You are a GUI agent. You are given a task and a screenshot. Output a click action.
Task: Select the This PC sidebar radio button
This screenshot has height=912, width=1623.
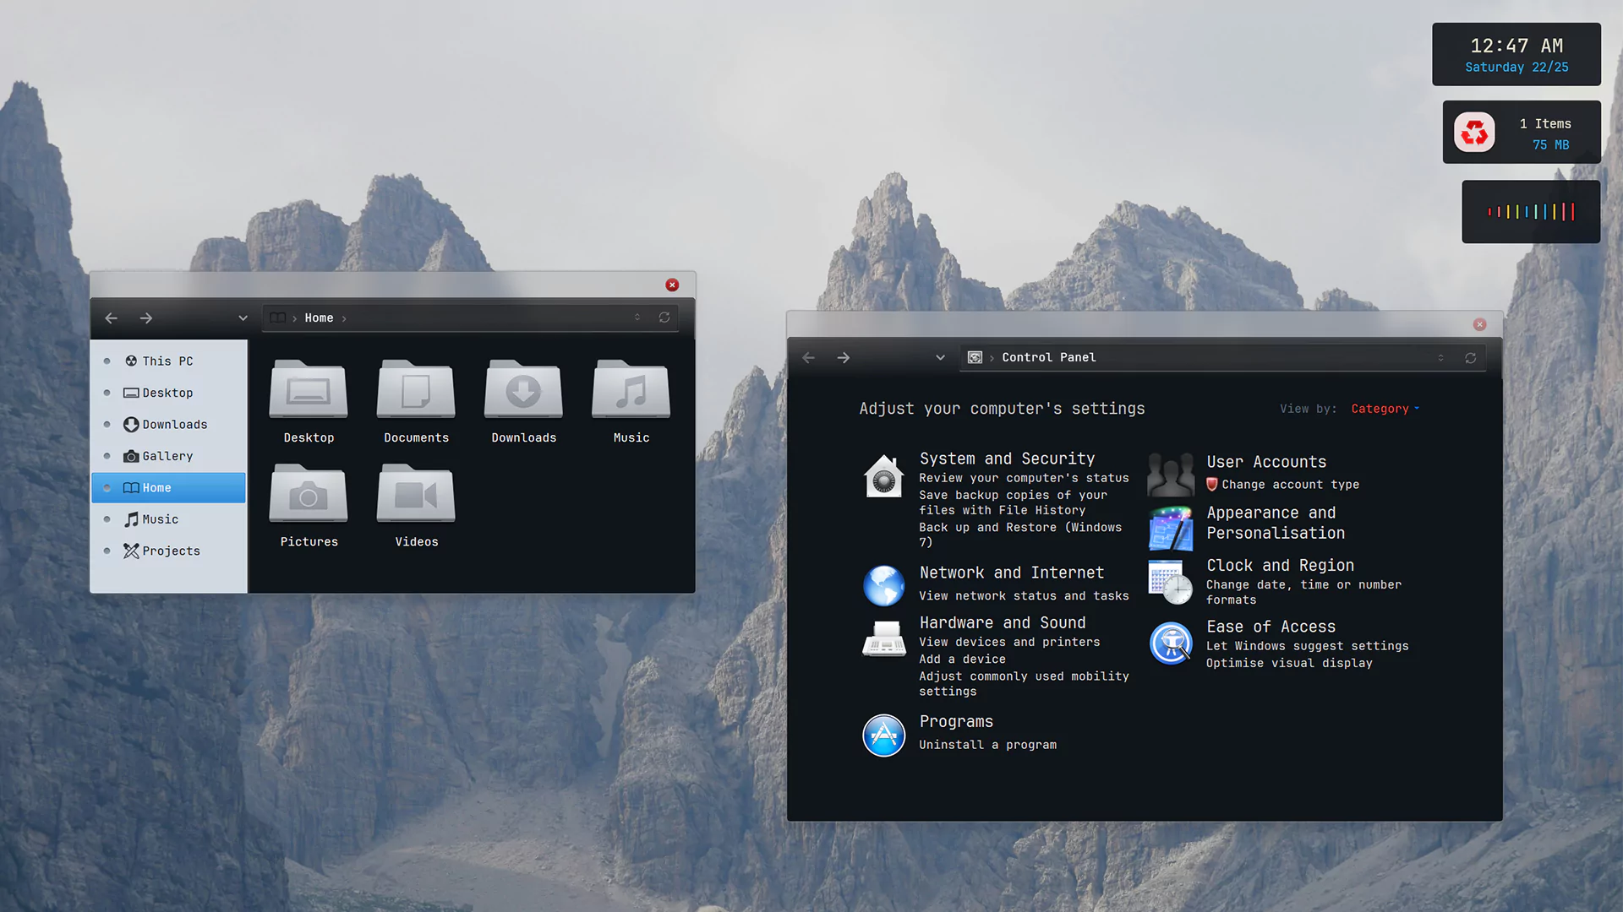tap(107, 361)
